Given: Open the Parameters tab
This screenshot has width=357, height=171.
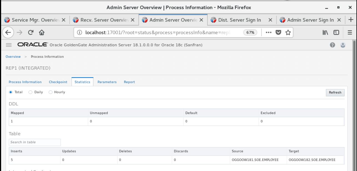Looking at the screenshot, I should click(x=107, y=82).
